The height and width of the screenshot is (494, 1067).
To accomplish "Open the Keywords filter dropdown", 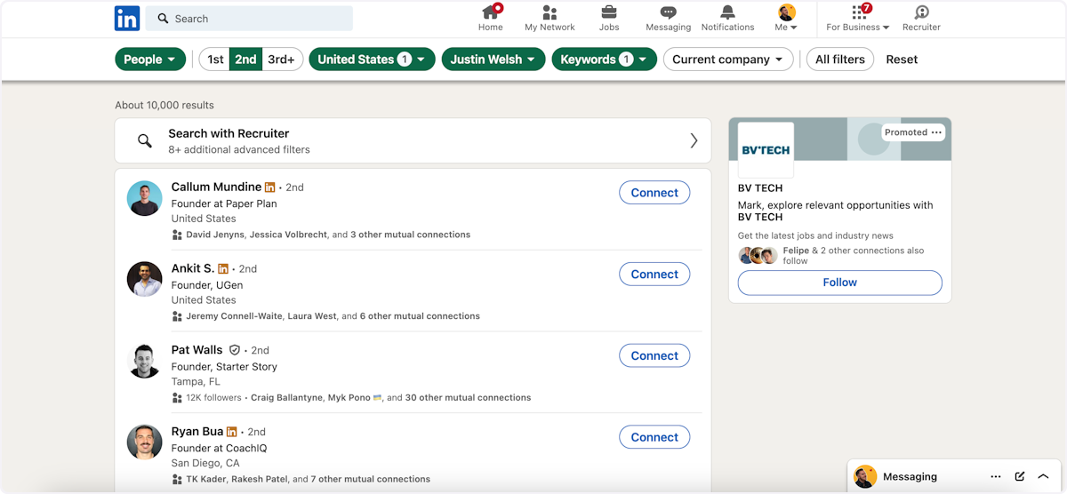I will coord(604,60).
